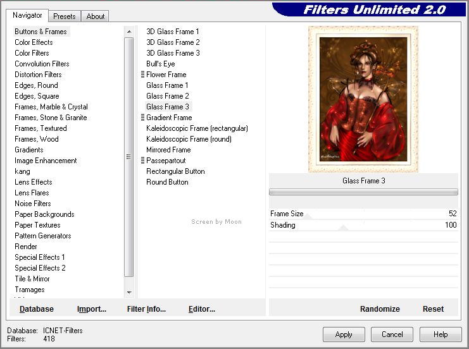Select the Lens Flares category

[32, 193]
